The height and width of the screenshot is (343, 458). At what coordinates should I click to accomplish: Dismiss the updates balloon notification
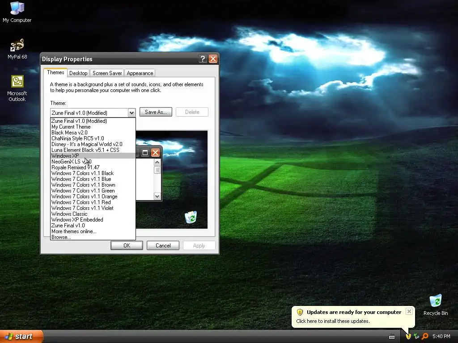(409, 311)
